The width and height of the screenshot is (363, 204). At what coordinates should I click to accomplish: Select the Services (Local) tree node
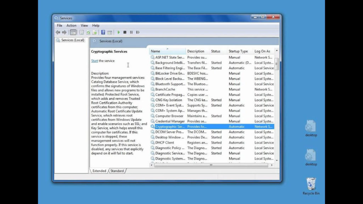[71, 40]
